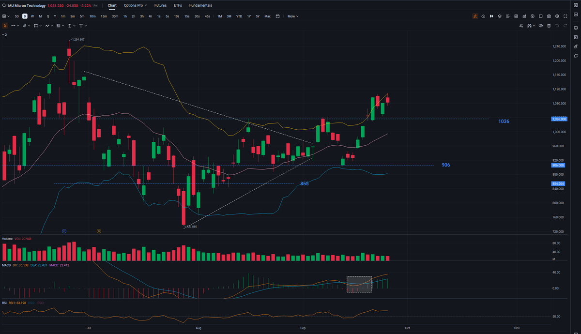This screenshot has height=334, width=581.
Task: Click the replay playback icon in the toolbar
Action: coord(533,16)
